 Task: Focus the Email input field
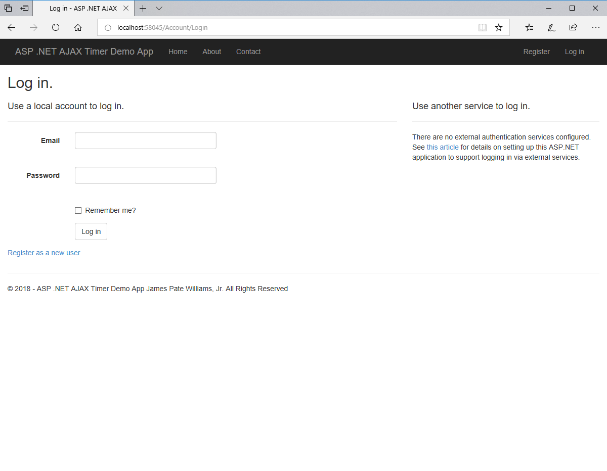(146, 140)
